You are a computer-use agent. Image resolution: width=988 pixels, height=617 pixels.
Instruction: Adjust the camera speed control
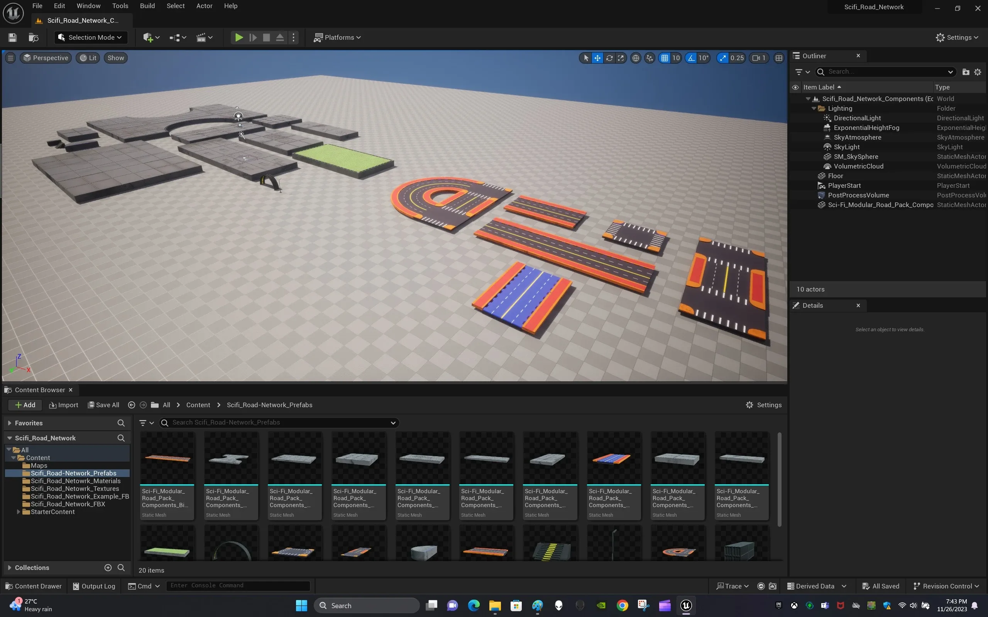click(758, 57)
